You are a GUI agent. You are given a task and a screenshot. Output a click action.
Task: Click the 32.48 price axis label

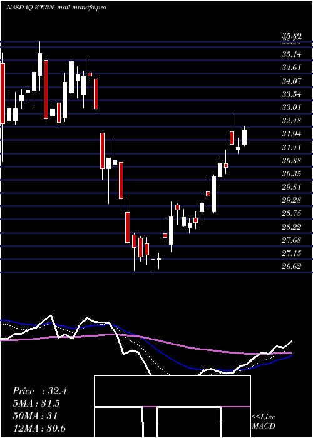coord(292,121)
